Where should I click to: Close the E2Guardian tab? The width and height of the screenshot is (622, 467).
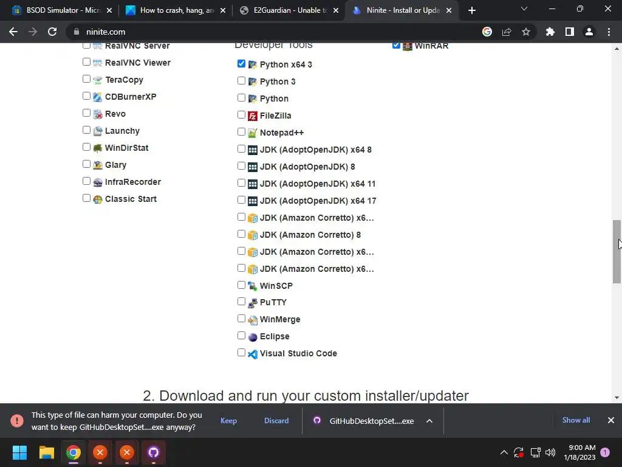tap(335, 10)
